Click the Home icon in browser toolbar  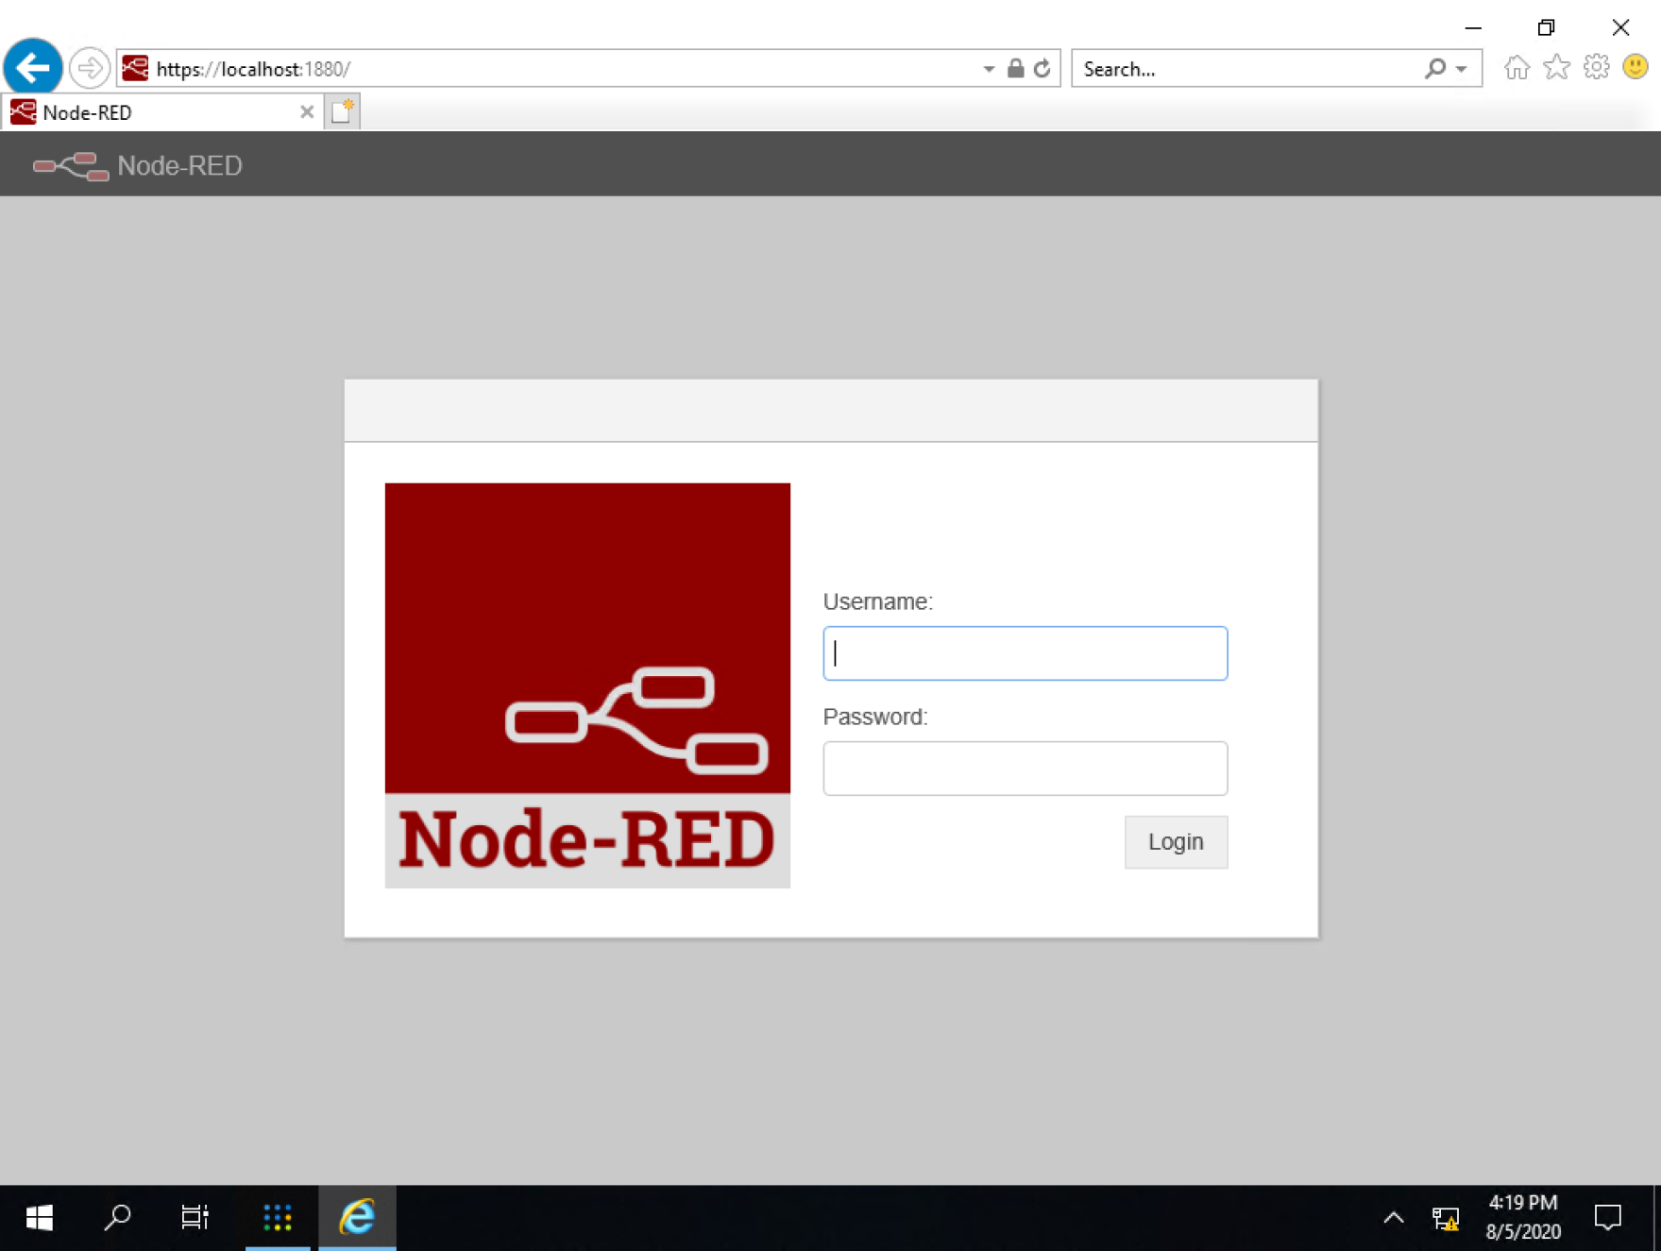coord(1517,67)
